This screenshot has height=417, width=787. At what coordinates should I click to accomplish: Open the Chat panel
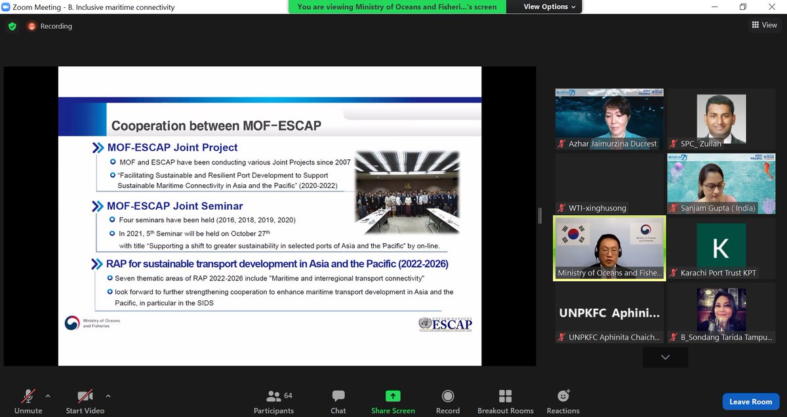click(x=338, y=401)
